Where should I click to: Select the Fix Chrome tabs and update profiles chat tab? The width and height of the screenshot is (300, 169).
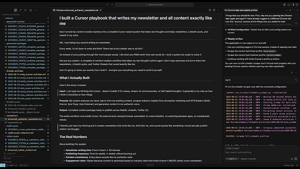click(x=241, y=10)
